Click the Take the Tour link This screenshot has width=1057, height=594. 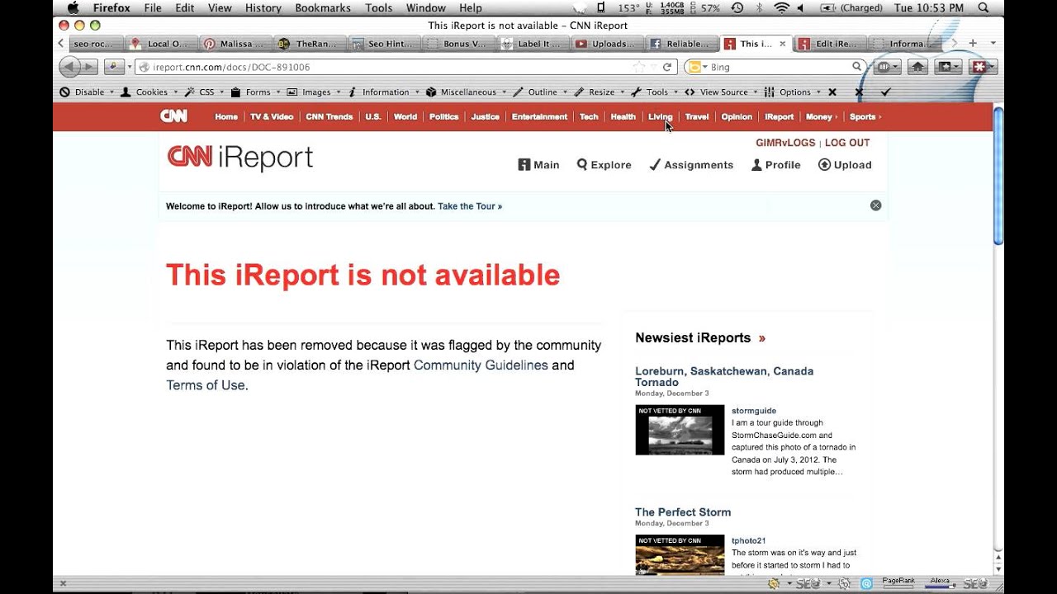[470, 206]
